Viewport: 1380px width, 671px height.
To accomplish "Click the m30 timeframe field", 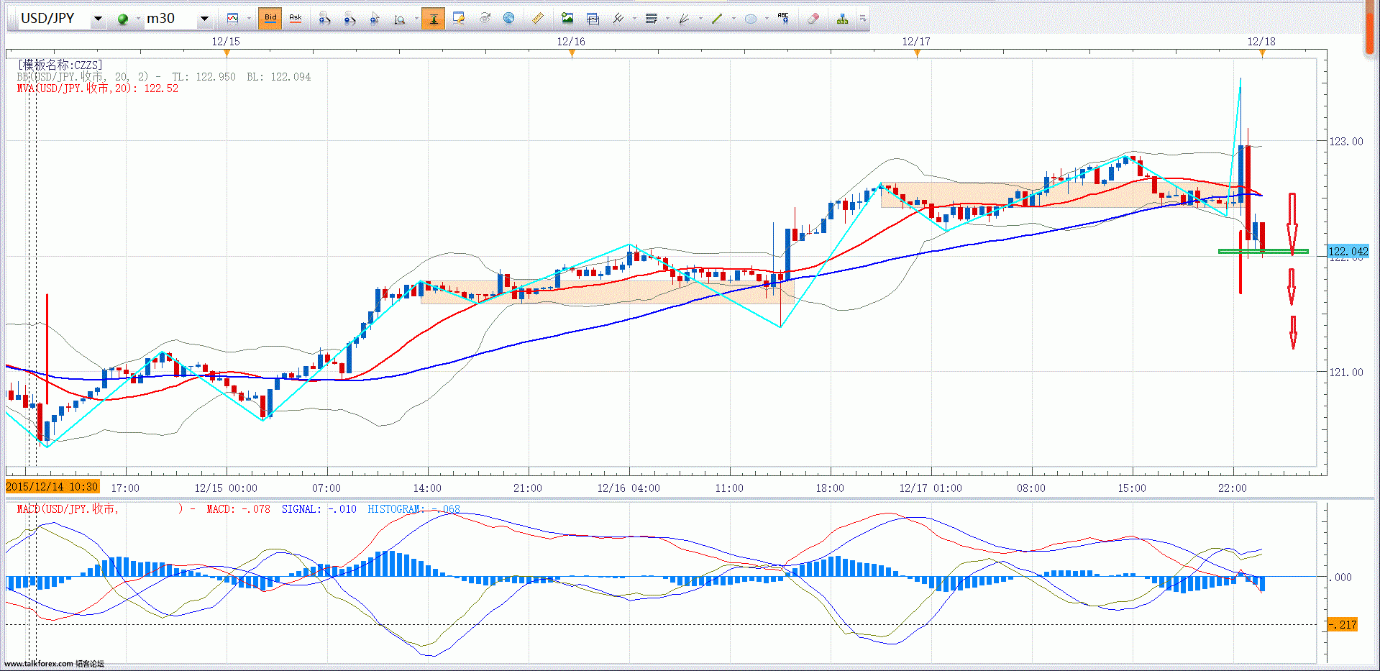I will (x=170, y=19).
